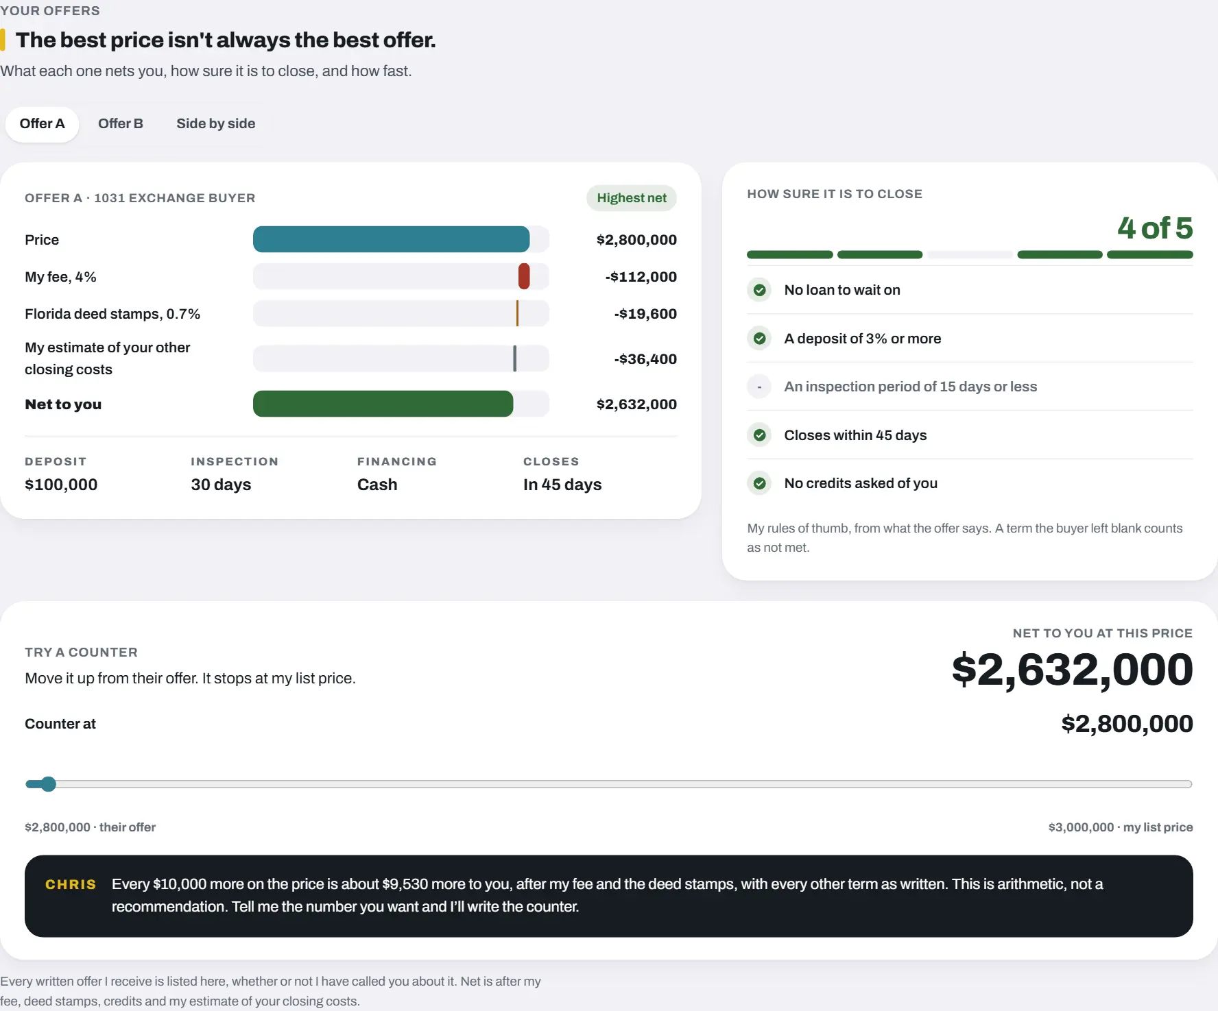Viewport: 1218px width, 1011px height.
Task: Open the Offer B tab
Action: coord(121,124)
